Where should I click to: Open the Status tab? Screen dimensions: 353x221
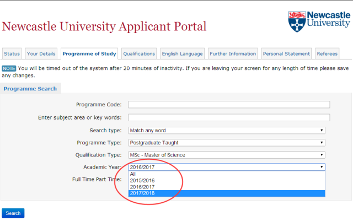point(12,54)
